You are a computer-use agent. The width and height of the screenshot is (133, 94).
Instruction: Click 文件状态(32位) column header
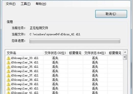(55, 53)
